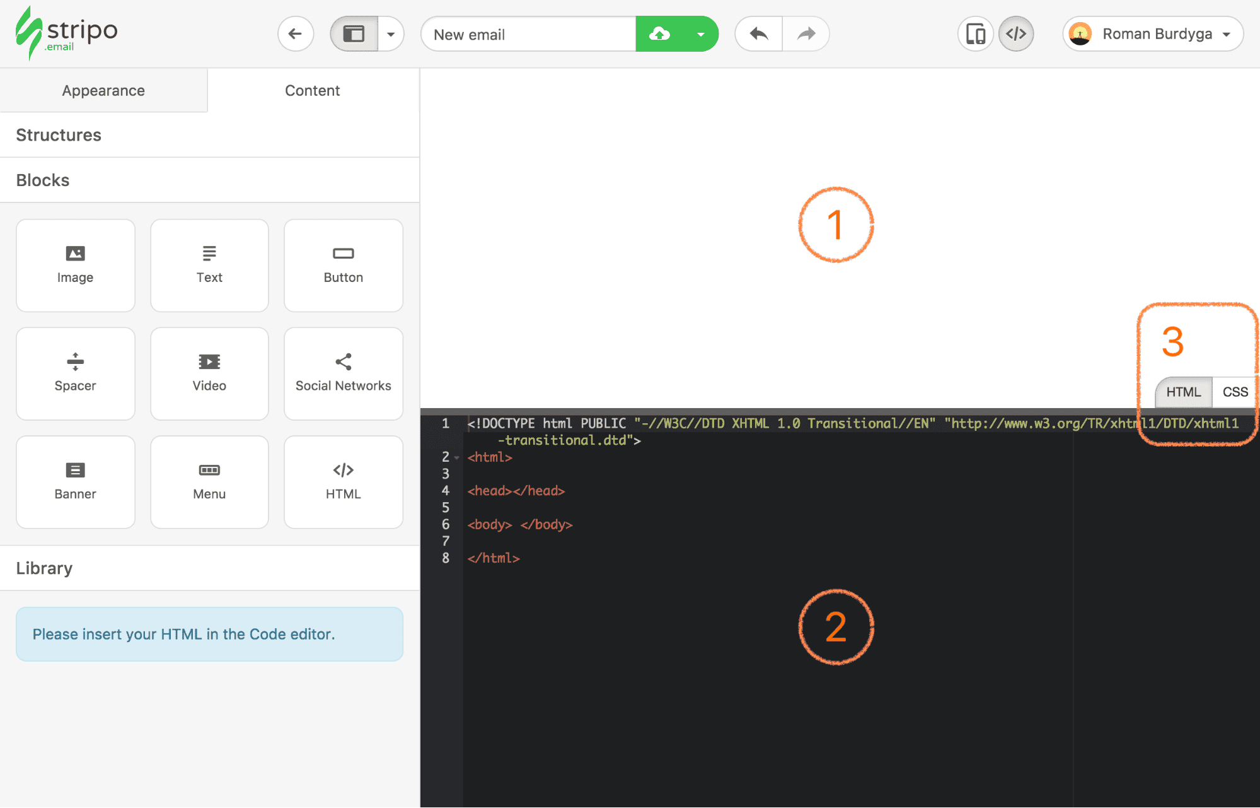Select the Button block
The image size is (1260, 808).
pos(343,265)
